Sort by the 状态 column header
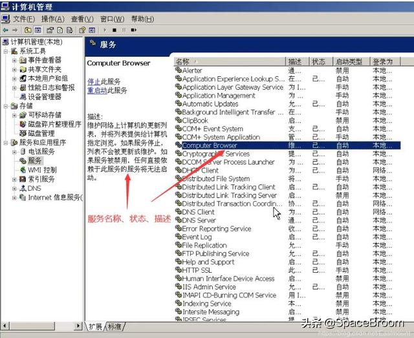Image resolution: width=414 pixels, height=338 pixels. (321, 62)
